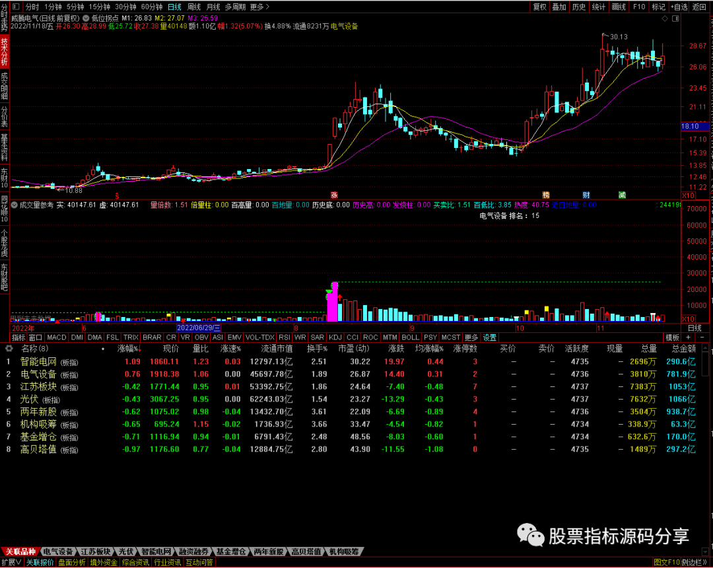Open 多周期 multi-period view
This screenshot has height=568, width=713.
(235, 7)
